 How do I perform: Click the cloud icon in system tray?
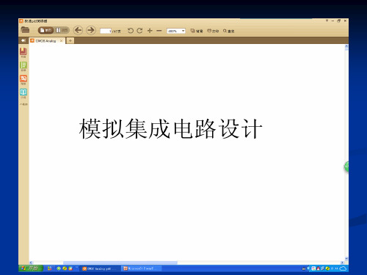point(343,268)
